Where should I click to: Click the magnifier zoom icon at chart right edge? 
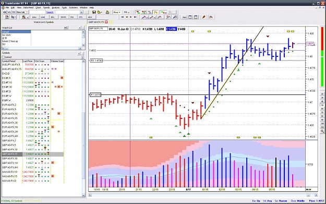point(322,131)
